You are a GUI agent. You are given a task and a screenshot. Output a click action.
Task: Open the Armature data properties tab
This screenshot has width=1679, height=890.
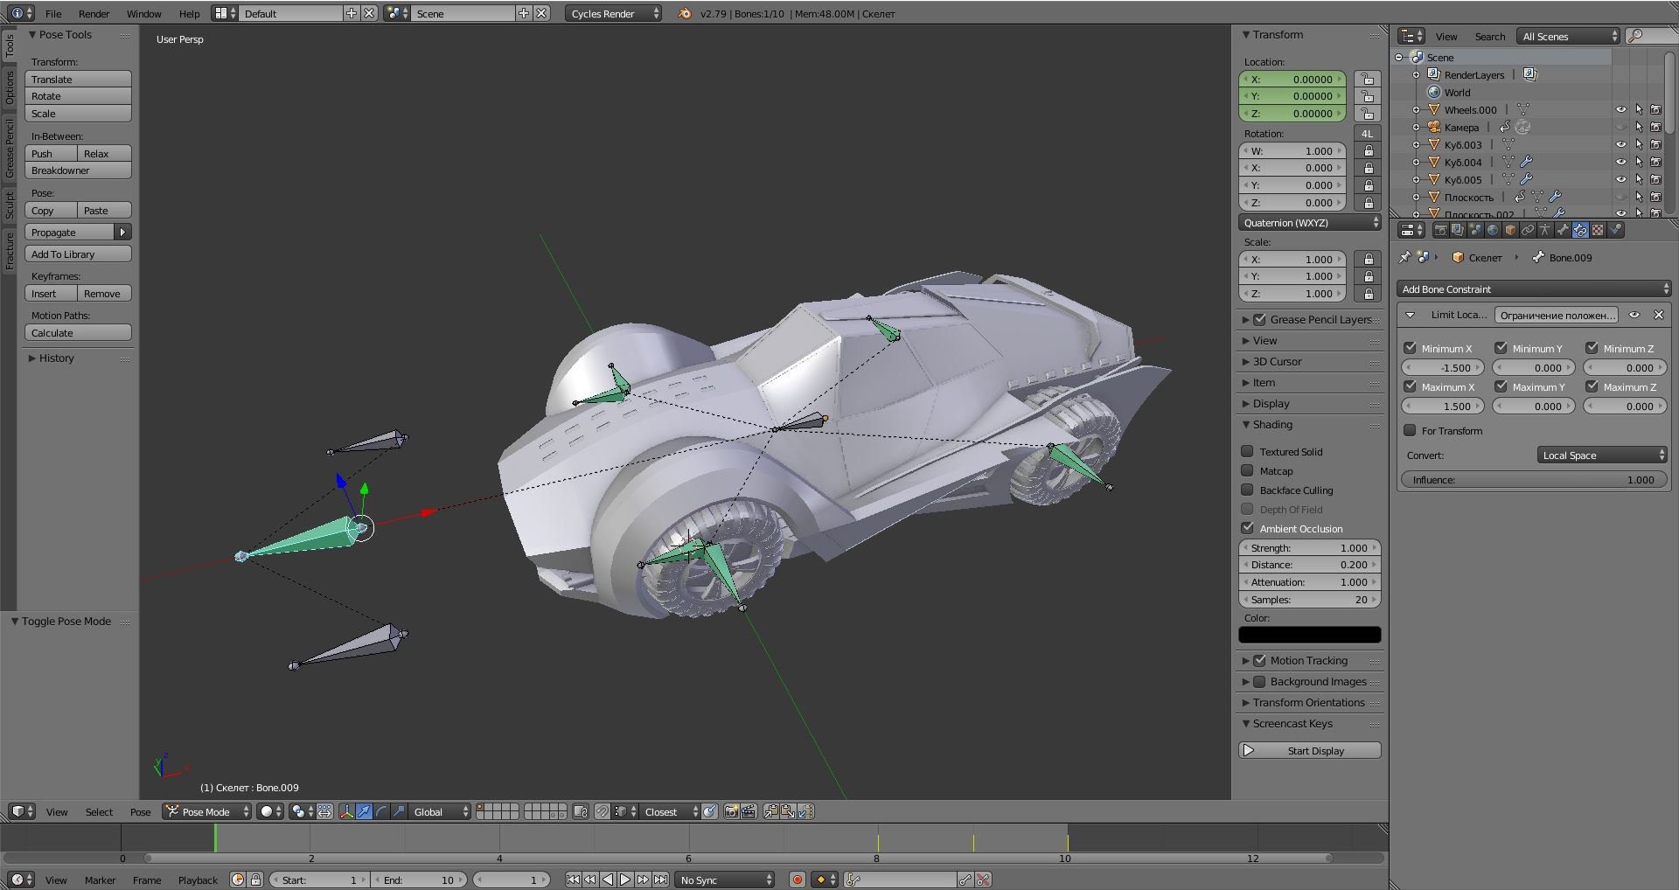[x=1545, y=230]
